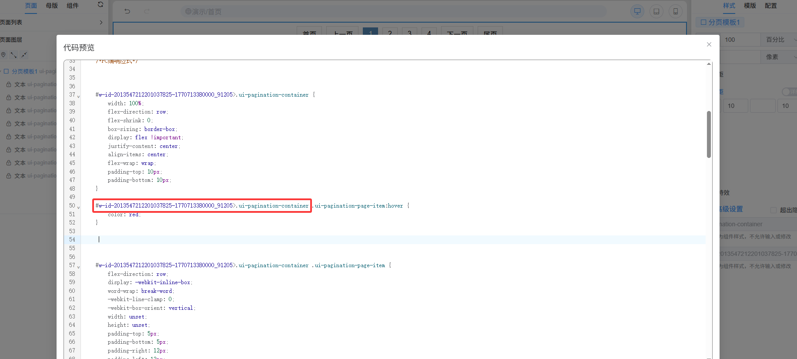
Task: Close the 代码预览 dialog
Action: 709,44
